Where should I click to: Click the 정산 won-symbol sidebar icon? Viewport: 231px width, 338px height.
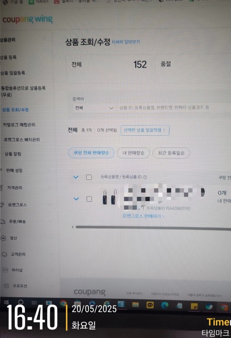[4, 238]
